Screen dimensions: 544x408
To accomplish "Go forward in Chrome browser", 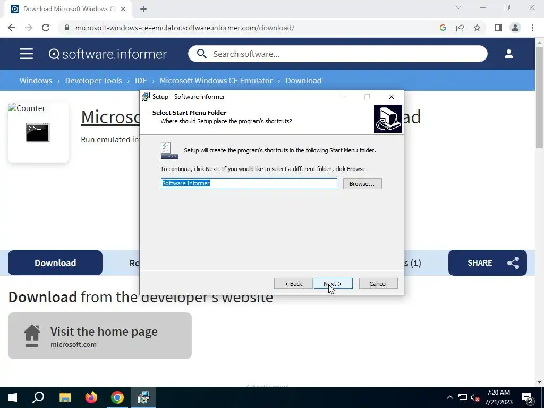I will click(x=29, y=28).
